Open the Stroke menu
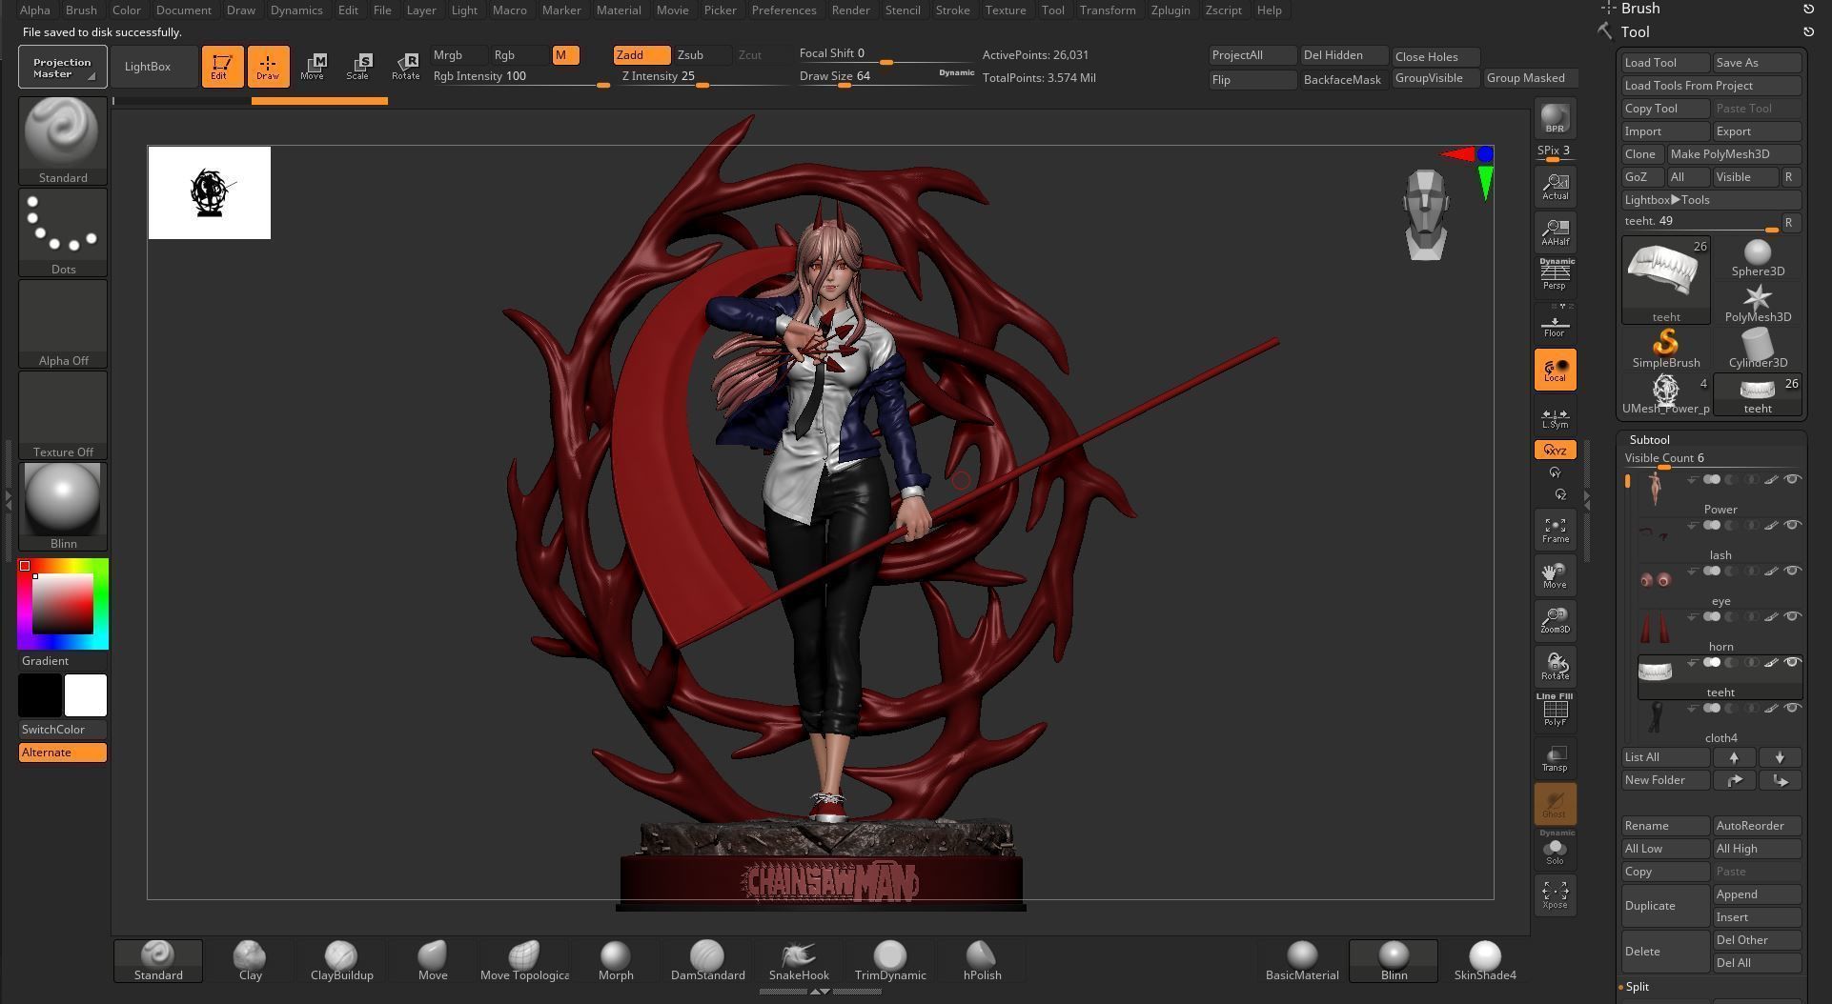Screen dimensions: 1832x1004 tap(952, 10)
